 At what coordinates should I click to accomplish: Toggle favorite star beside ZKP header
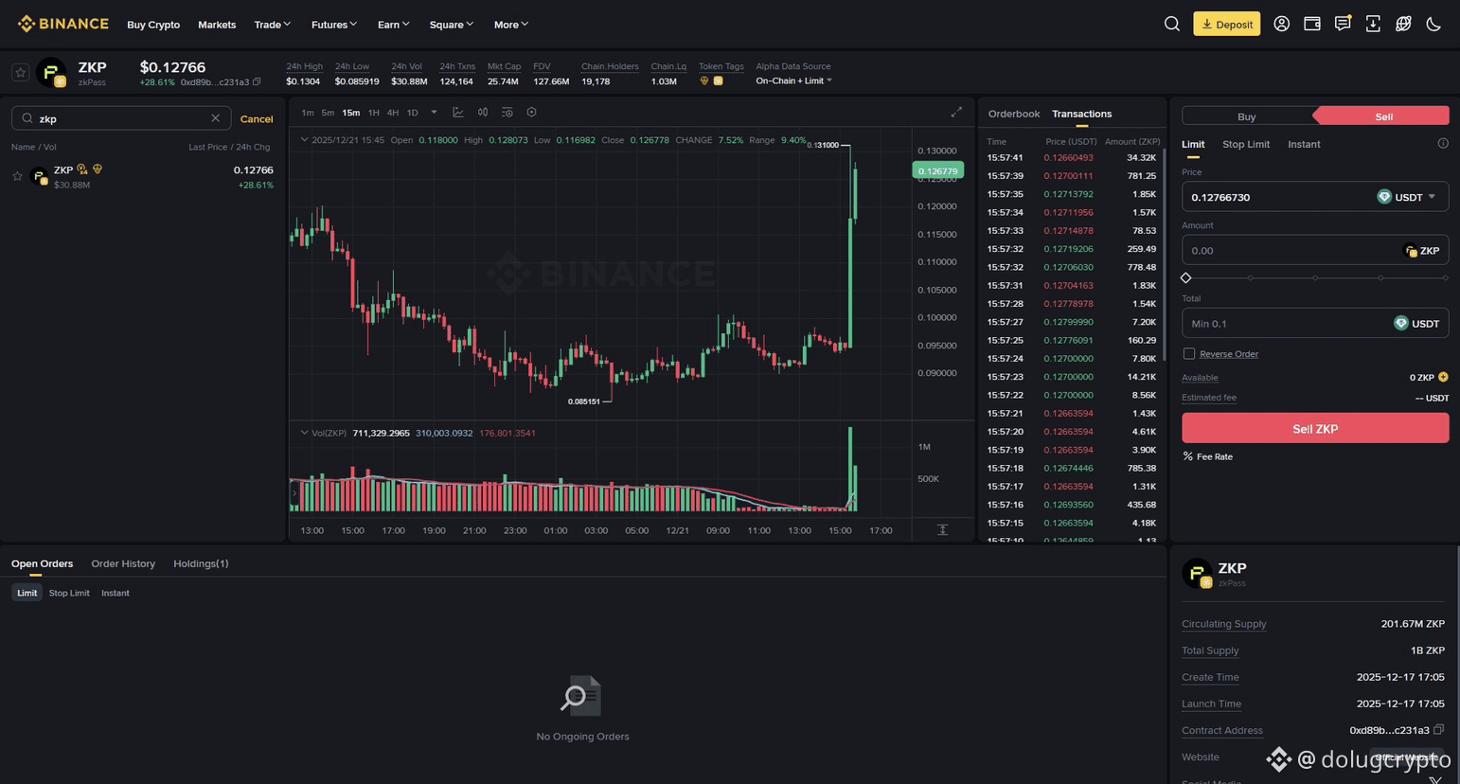coord(20,72)
